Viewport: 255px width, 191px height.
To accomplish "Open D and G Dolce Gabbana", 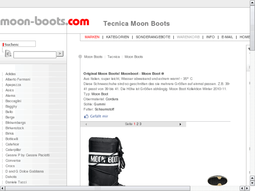I will pyautogui.click(x=25, y=171).
